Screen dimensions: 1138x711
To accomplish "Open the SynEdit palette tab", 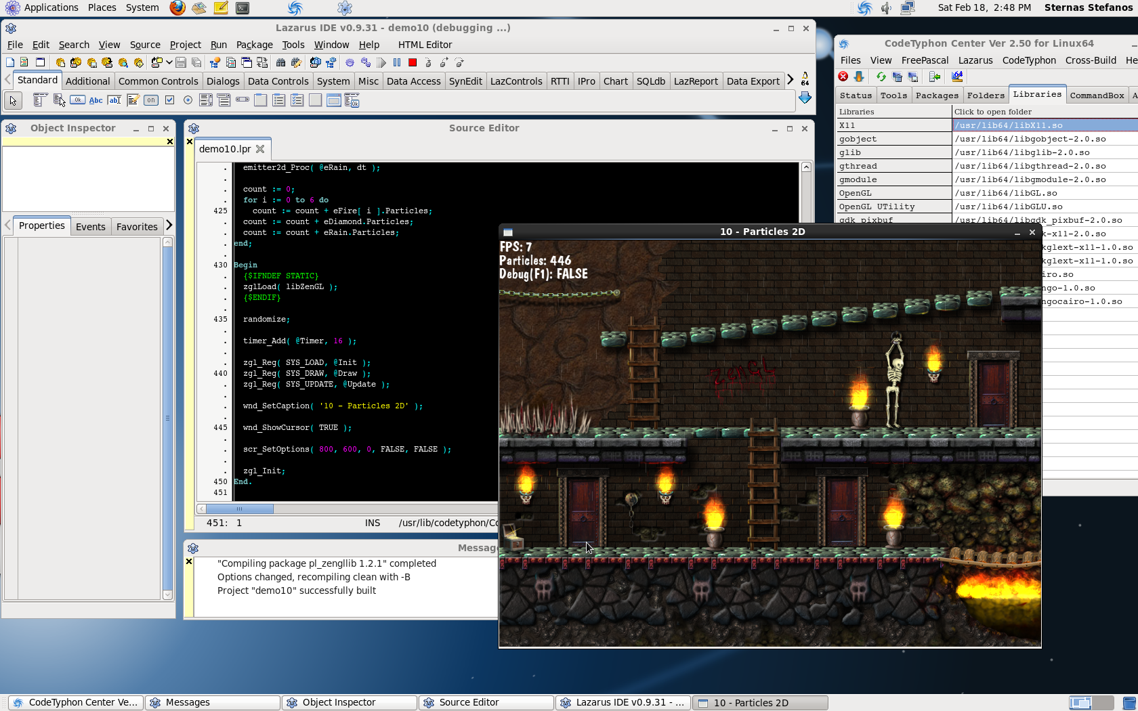I will [x=465, y=81].
